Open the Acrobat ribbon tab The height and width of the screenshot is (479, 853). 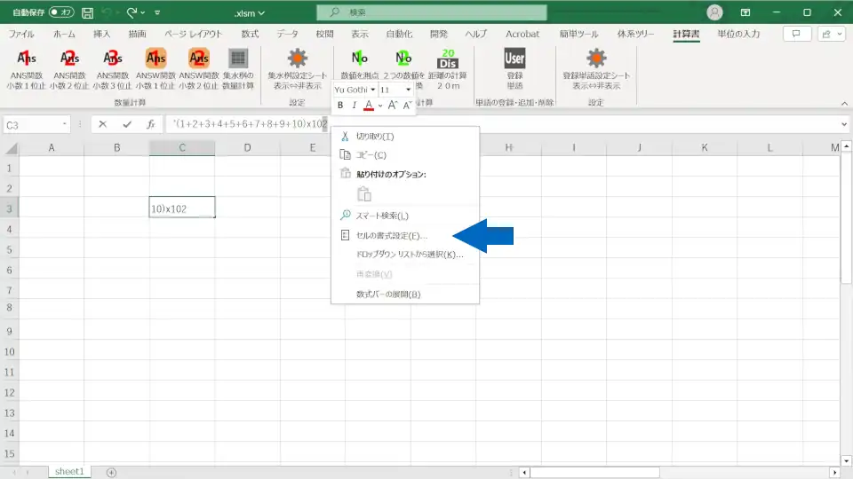522,34
